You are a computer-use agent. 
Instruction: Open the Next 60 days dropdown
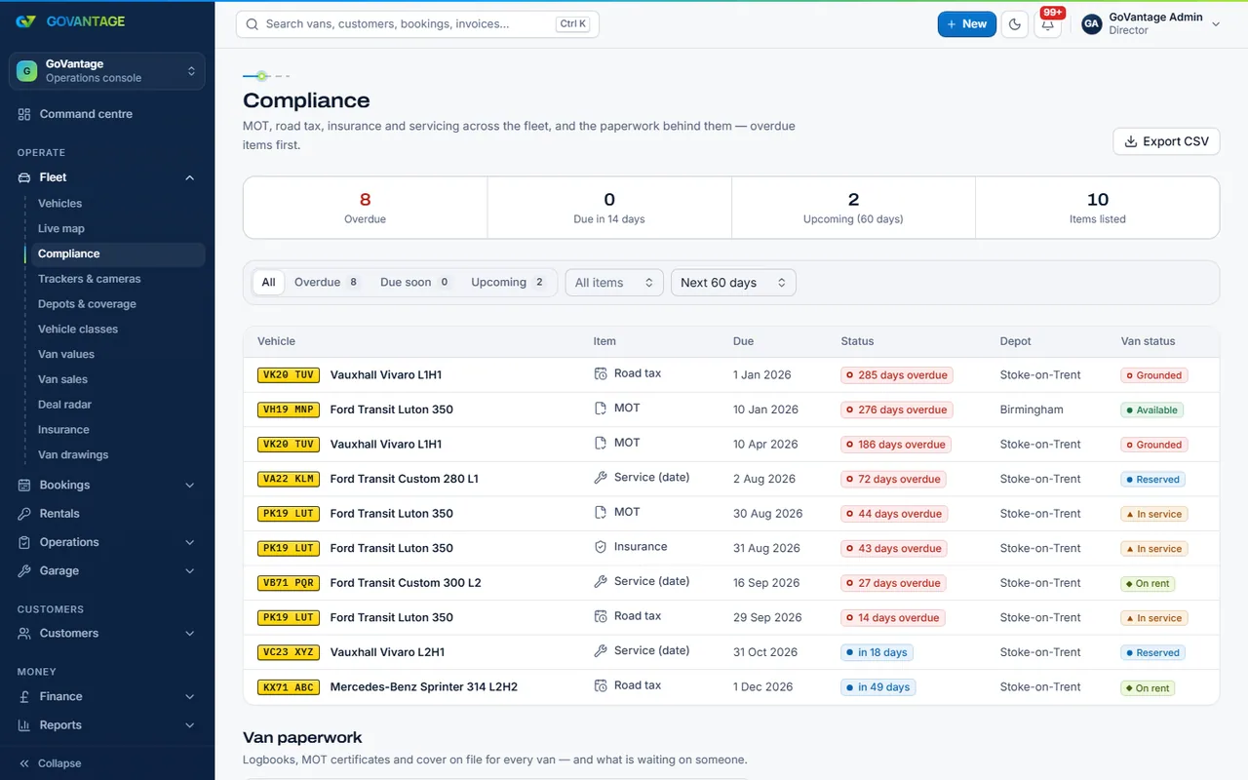[733, 283]
